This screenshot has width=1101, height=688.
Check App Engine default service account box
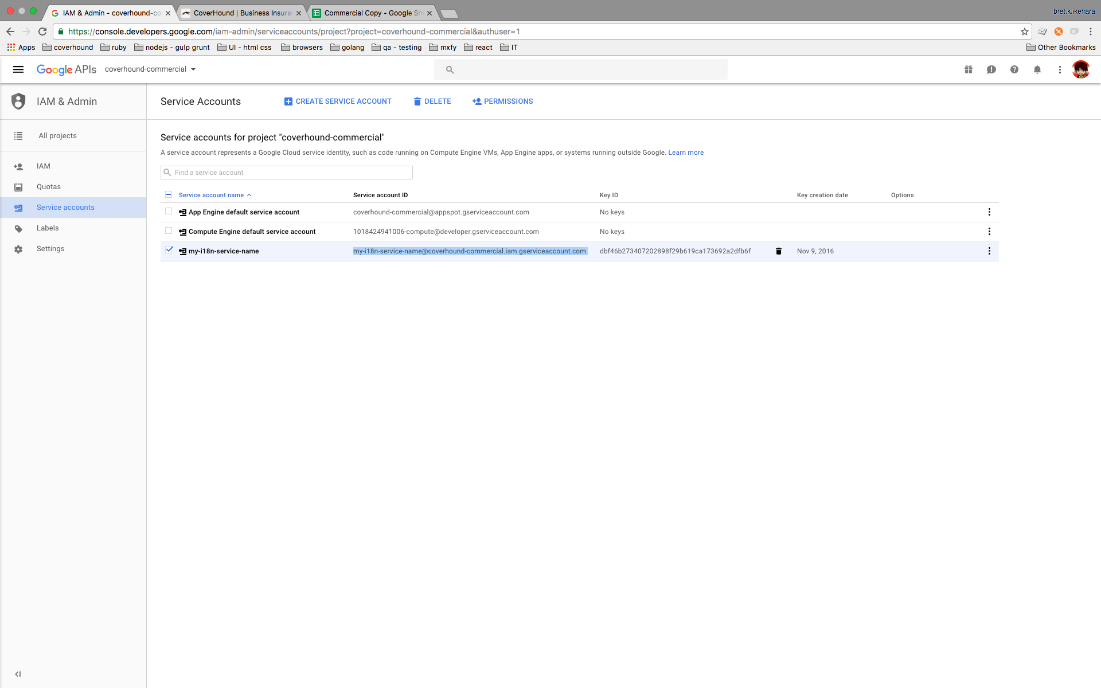(x=169, y=211)
